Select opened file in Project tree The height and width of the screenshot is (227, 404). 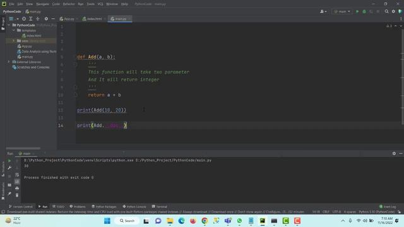click(x=24, y=19)
